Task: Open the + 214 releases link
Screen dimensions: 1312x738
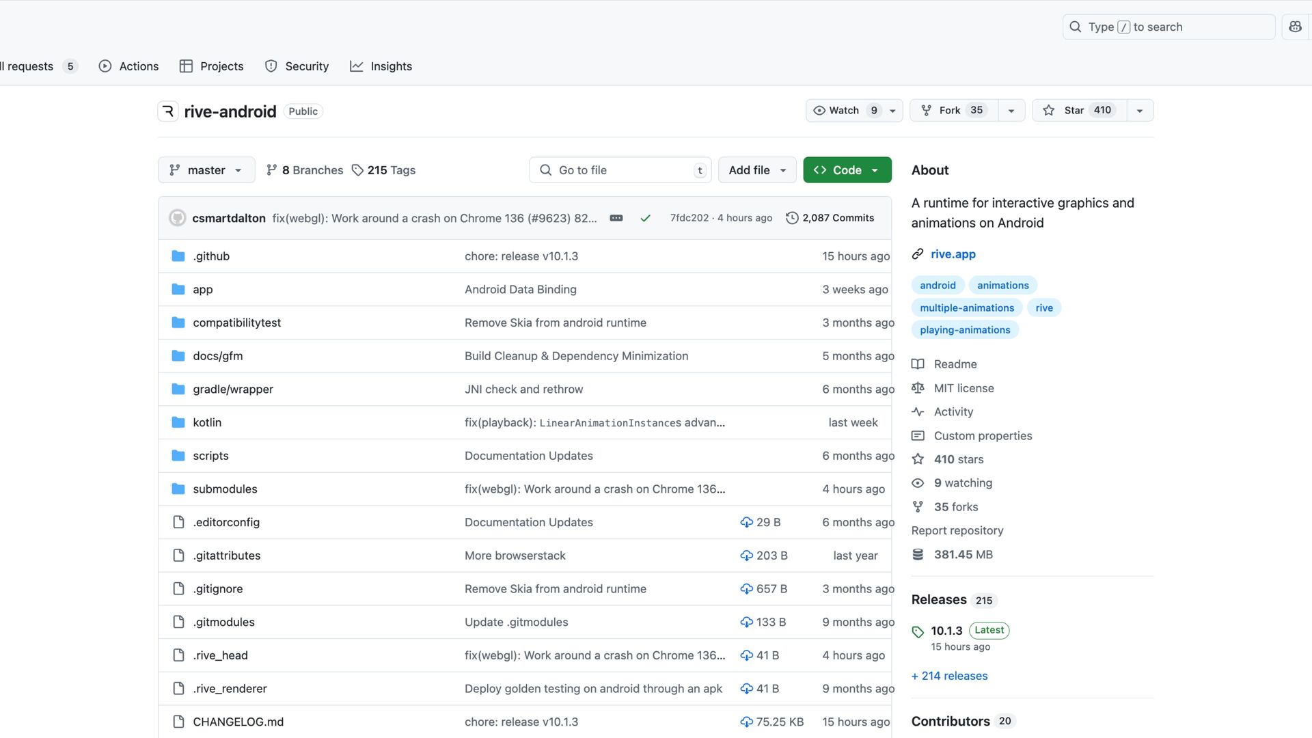Action: 949,676
